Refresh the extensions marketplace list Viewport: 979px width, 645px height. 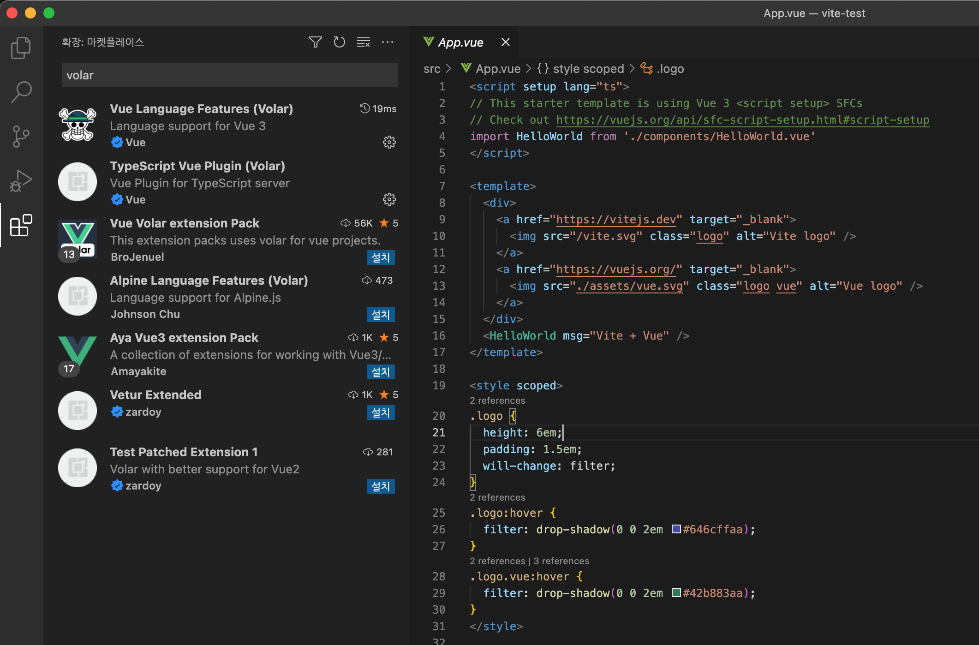click(x=340, y=42)
